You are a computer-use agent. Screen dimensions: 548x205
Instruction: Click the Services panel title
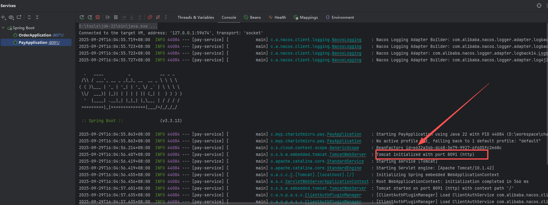click(x=8, y=6)
